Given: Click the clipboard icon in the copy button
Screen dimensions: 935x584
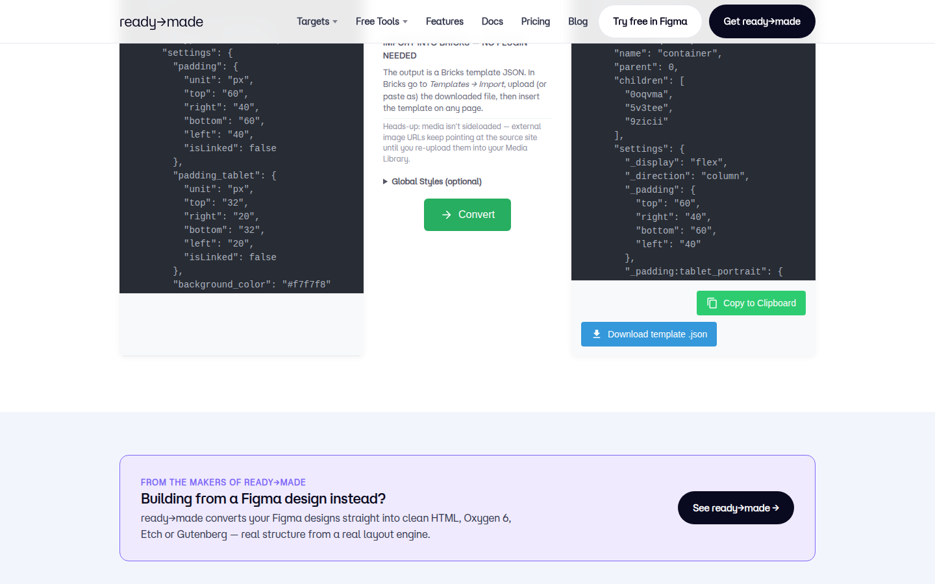Looking at the screenshot, I should click(x=712, y=303).
